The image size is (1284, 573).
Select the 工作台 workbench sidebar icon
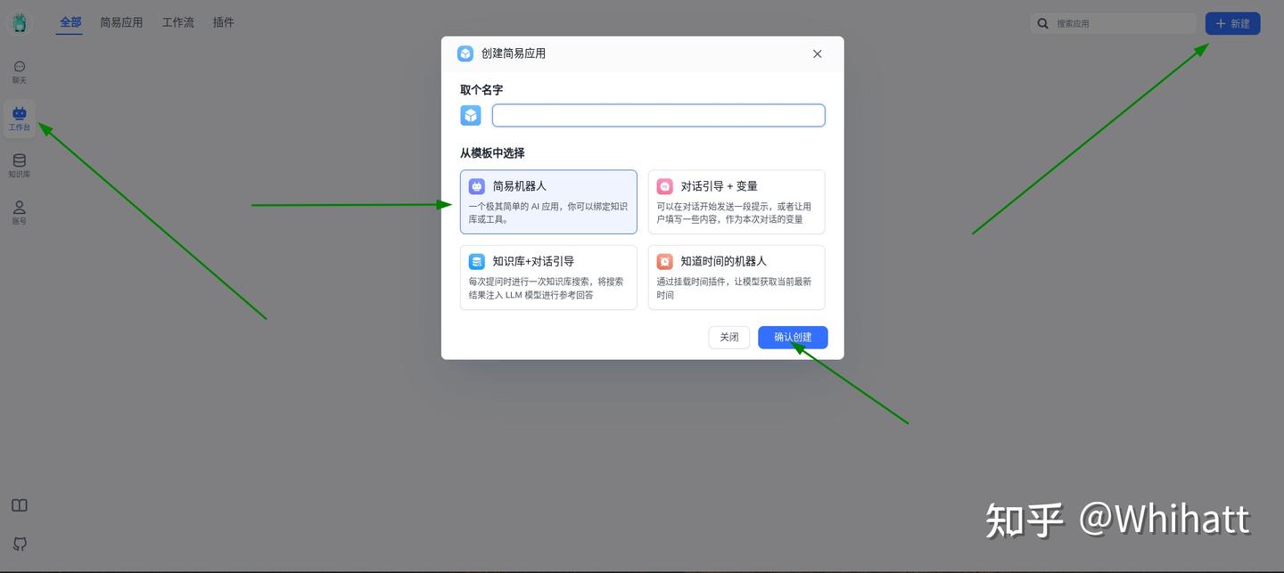coord(20,119)
